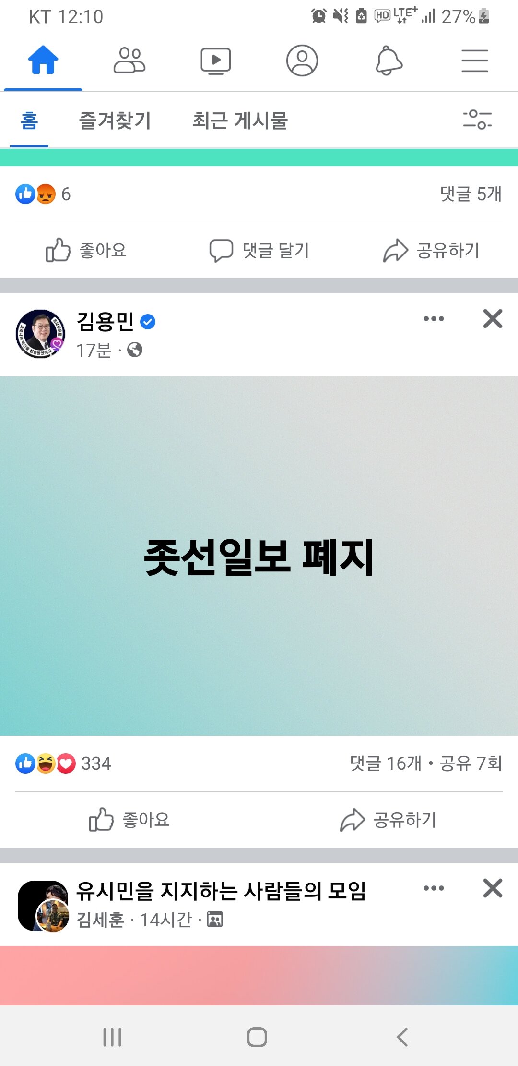The height and width of the screenshot is (1066, 518).
Task: Open the Friends tab icon
Action: coord(129,61)
